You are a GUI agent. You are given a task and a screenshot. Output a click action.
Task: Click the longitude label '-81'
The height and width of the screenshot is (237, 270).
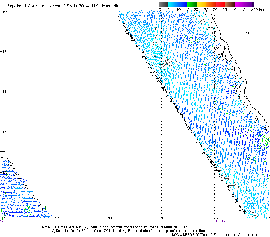tap(161, 218)
